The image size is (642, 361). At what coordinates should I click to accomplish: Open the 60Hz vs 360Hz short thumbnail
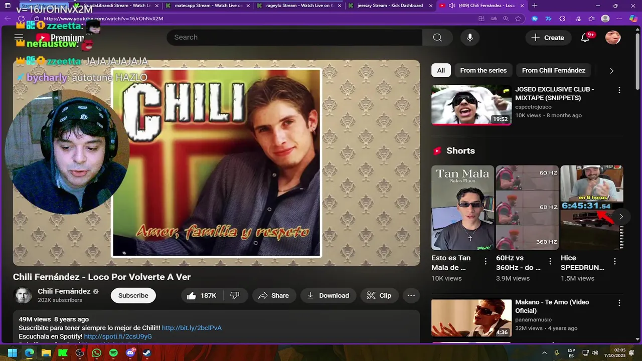point(527,208)
